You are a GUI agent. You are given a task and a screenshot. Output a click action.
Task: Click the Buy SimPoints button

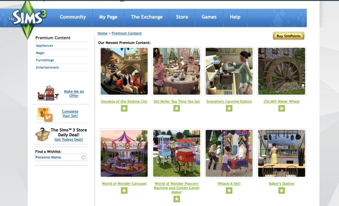288,35
